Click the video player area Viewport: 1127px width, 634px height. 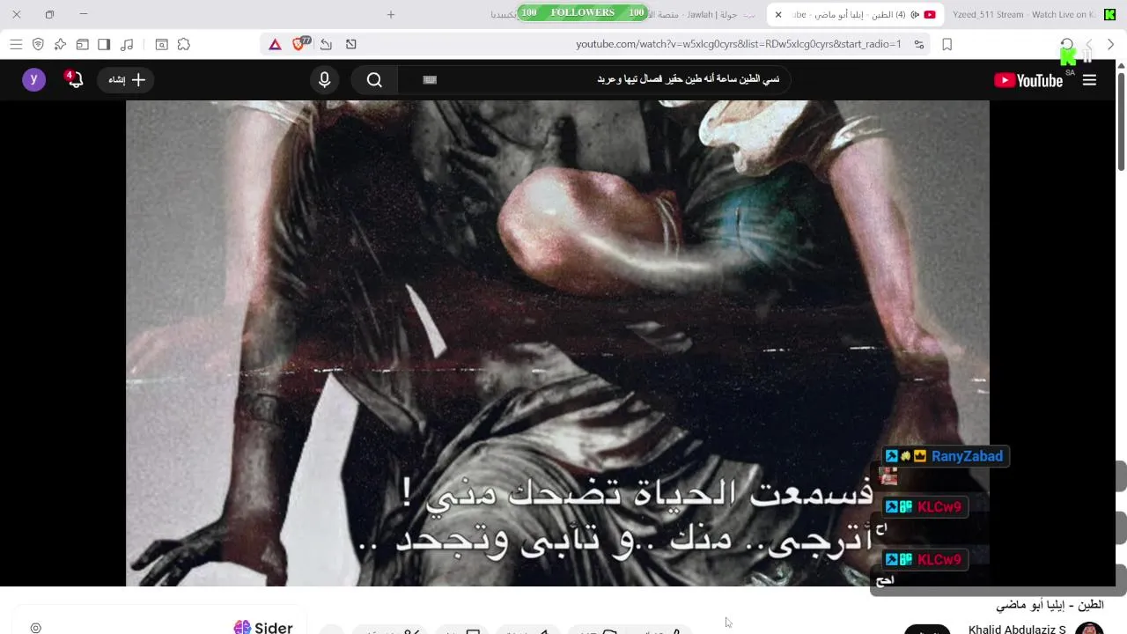tap(557, 343)
